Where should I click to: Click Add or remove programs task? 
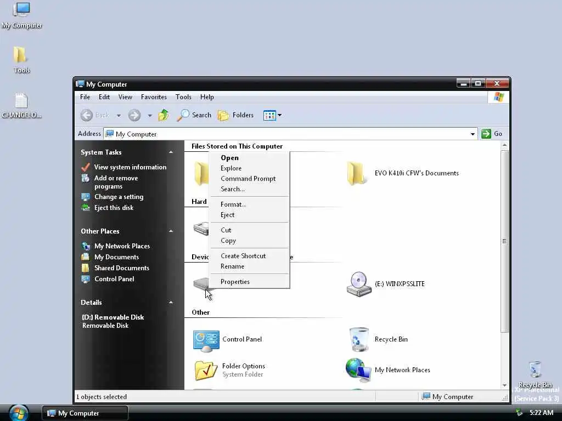[116, 182]
